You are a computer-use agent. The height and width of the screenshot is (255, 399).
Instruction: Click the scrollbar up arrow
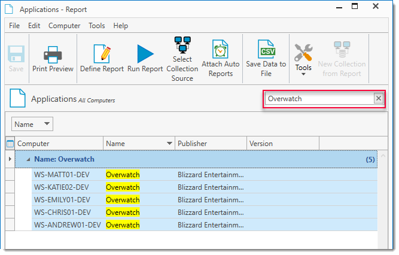pyautogui.click(x=383, y=156)
